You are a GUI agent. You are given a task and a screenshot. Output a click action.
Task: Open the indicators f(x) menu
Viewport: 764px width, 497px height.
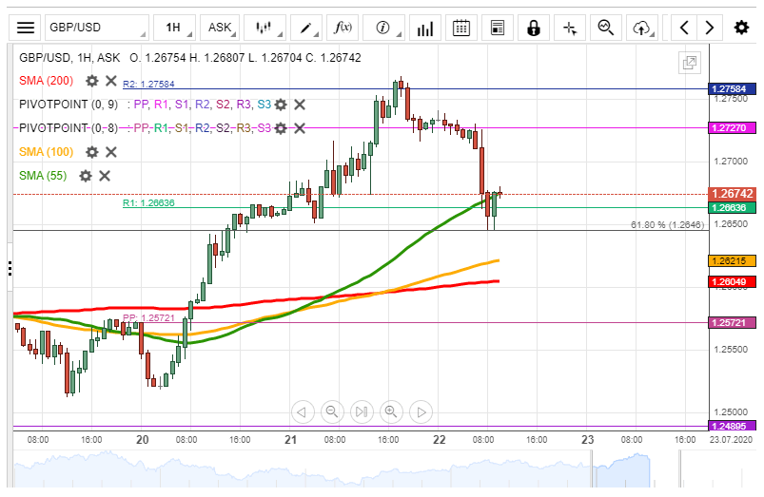(x=339, y=28)
